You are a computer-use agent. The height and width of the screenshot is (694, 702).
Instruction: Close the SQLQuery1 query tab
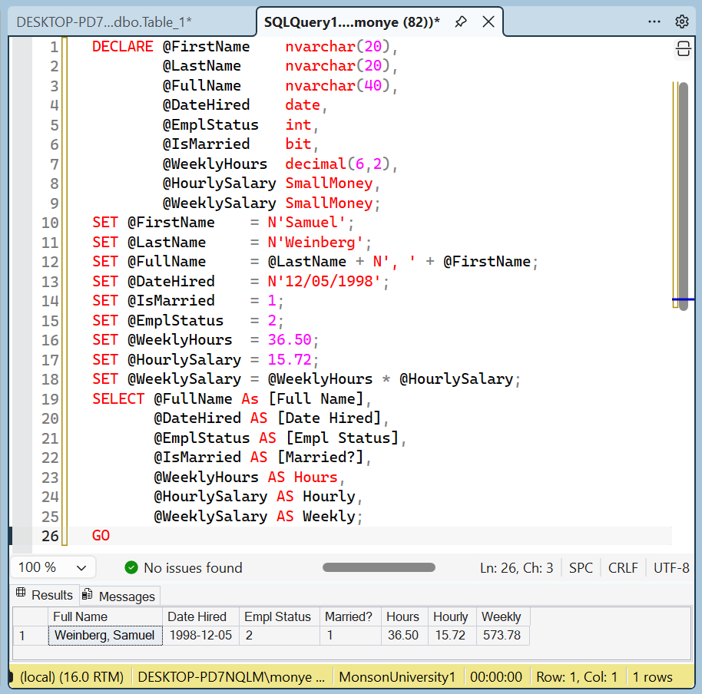point(488,21)
